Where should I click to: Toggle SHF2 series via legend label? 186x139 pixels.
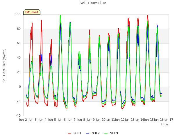[x=96, y=133]
